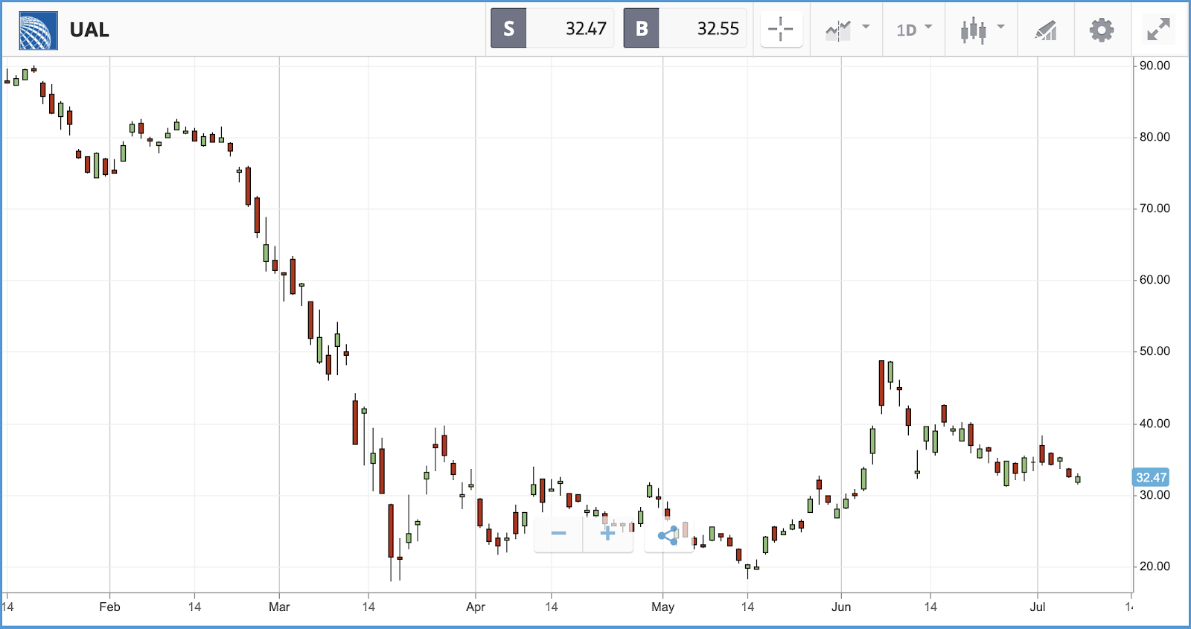The height and width of the screenshot is (629, 1191).
Task: Open the 1D time interval dropdown
Action: click(x=913, y=30)
